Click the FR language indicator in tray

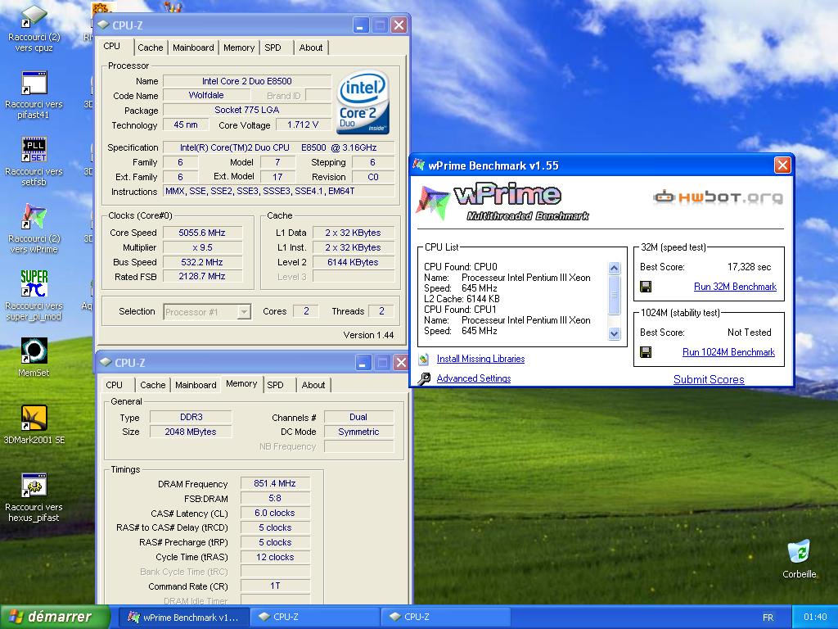point(768,618)
